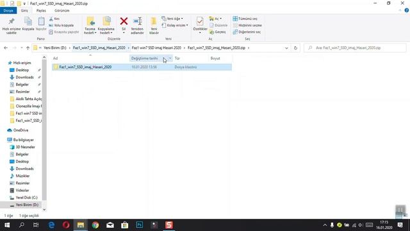Select Desktop under Hızlı erişim
The width and height of the screenshot is (410, 231).
tap(22, 70)
